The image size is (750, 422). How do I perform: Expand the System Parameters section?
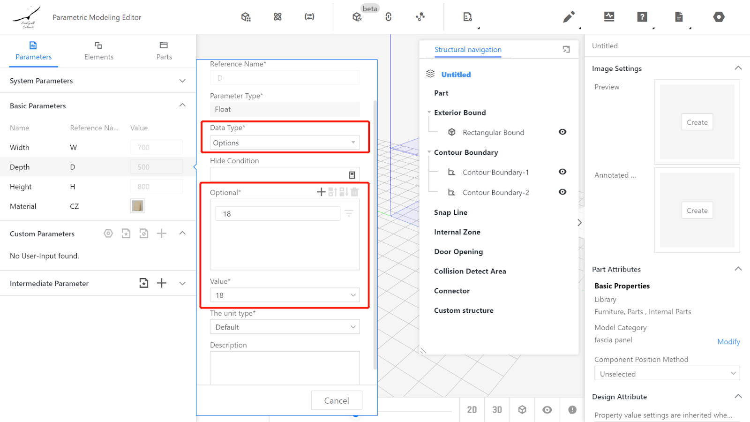point(182,81)
